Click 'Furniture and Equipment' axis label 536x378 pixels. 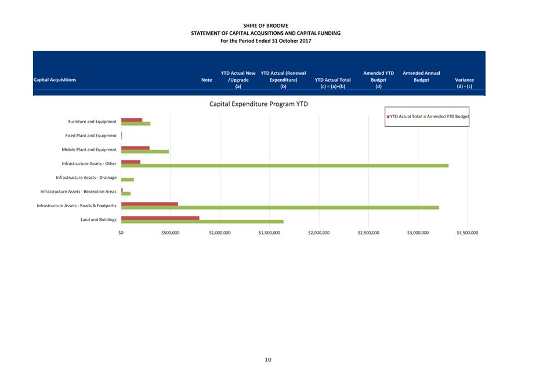[92, 122]
